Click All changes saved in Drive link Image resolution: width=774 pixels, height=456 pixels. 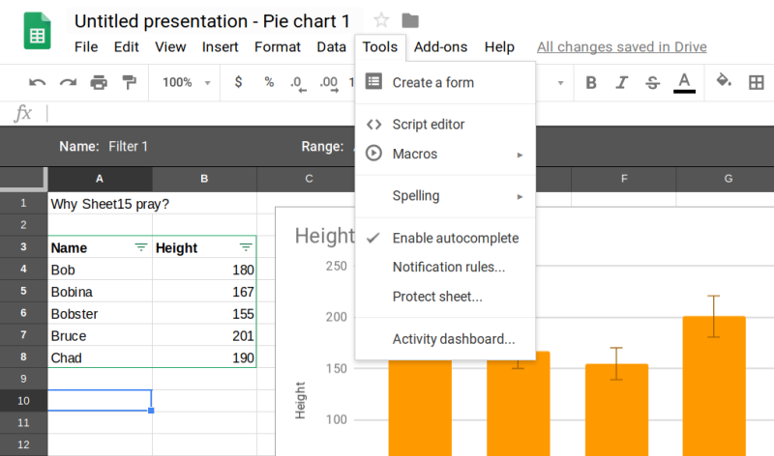point(621,46)
